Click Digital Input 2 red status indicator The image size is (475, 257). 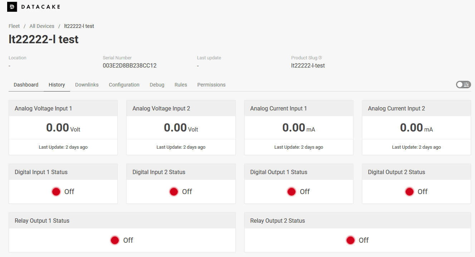coord(174,192)
